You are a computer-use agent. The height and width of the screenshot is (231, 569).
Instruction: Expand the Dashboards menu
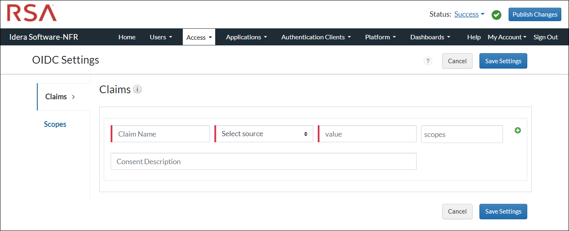pos(430,37)
